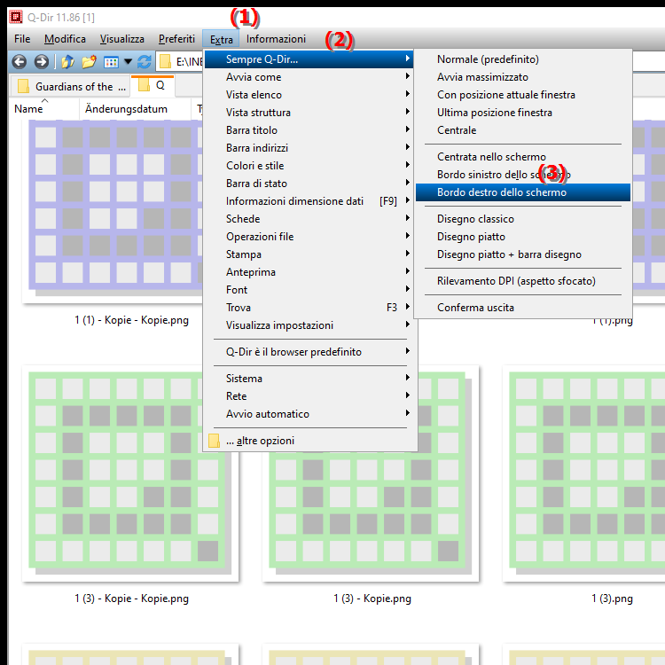Toggle Rilevamento DPI (aspetto sfocato)

523,281
